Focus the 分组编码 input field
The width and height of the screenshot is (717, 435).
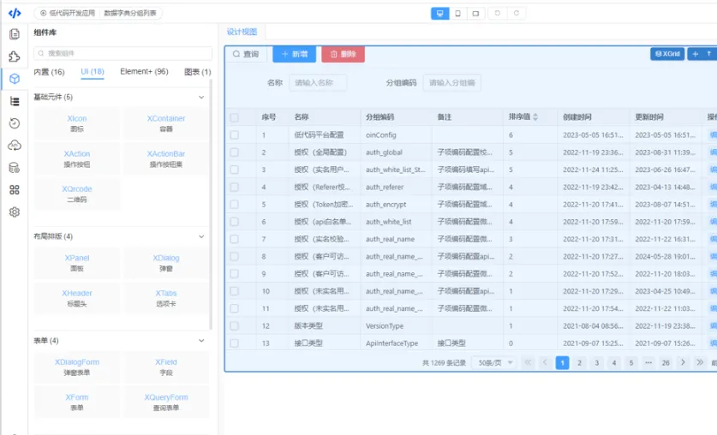tap(451, 83)
